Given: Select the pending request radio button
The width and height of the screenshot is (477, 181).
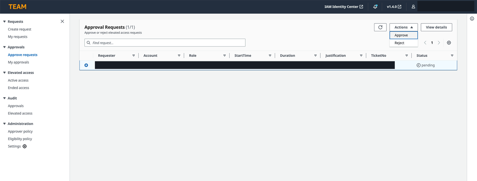Looking at the screenshot, I should [86, 65].
